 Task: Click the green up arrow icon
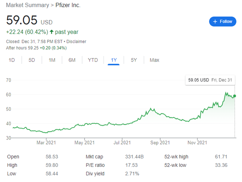pyautogui.click(x=52, y=32)
